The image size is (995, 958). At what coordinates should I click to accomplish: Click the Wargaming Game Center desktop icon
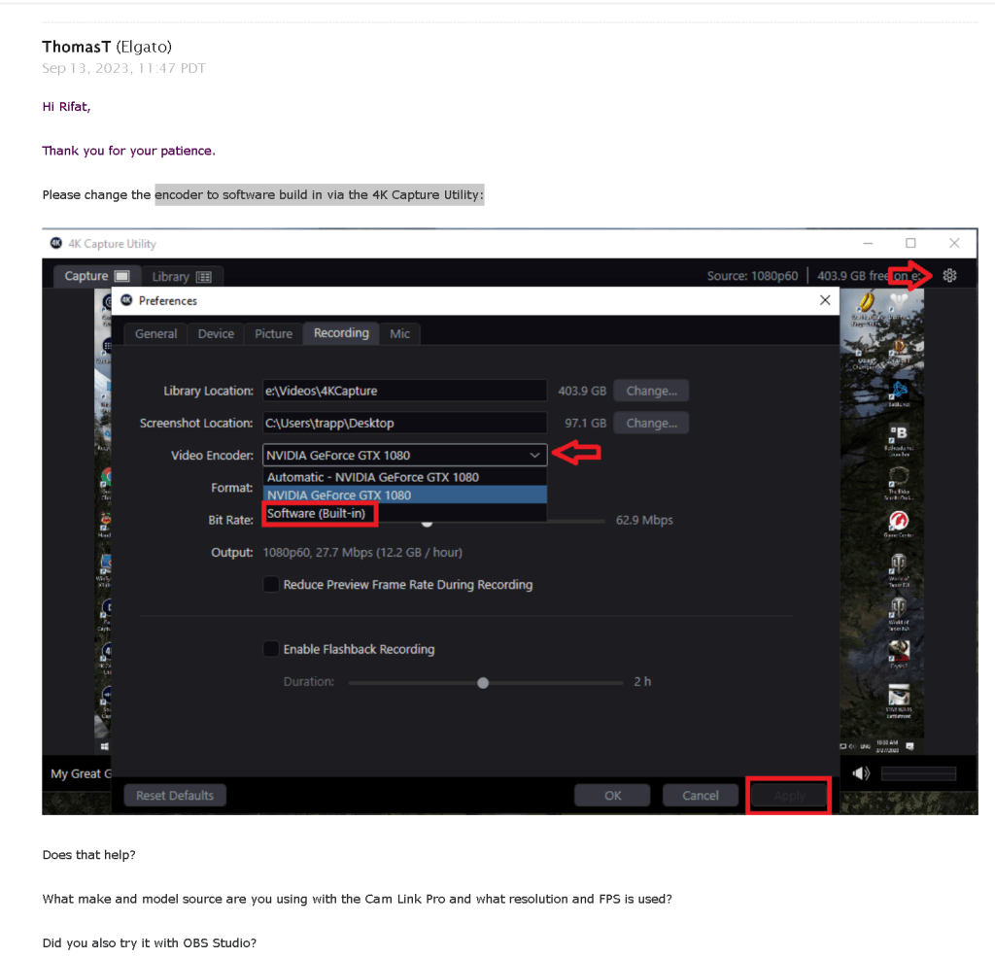(x=899, y=523)
